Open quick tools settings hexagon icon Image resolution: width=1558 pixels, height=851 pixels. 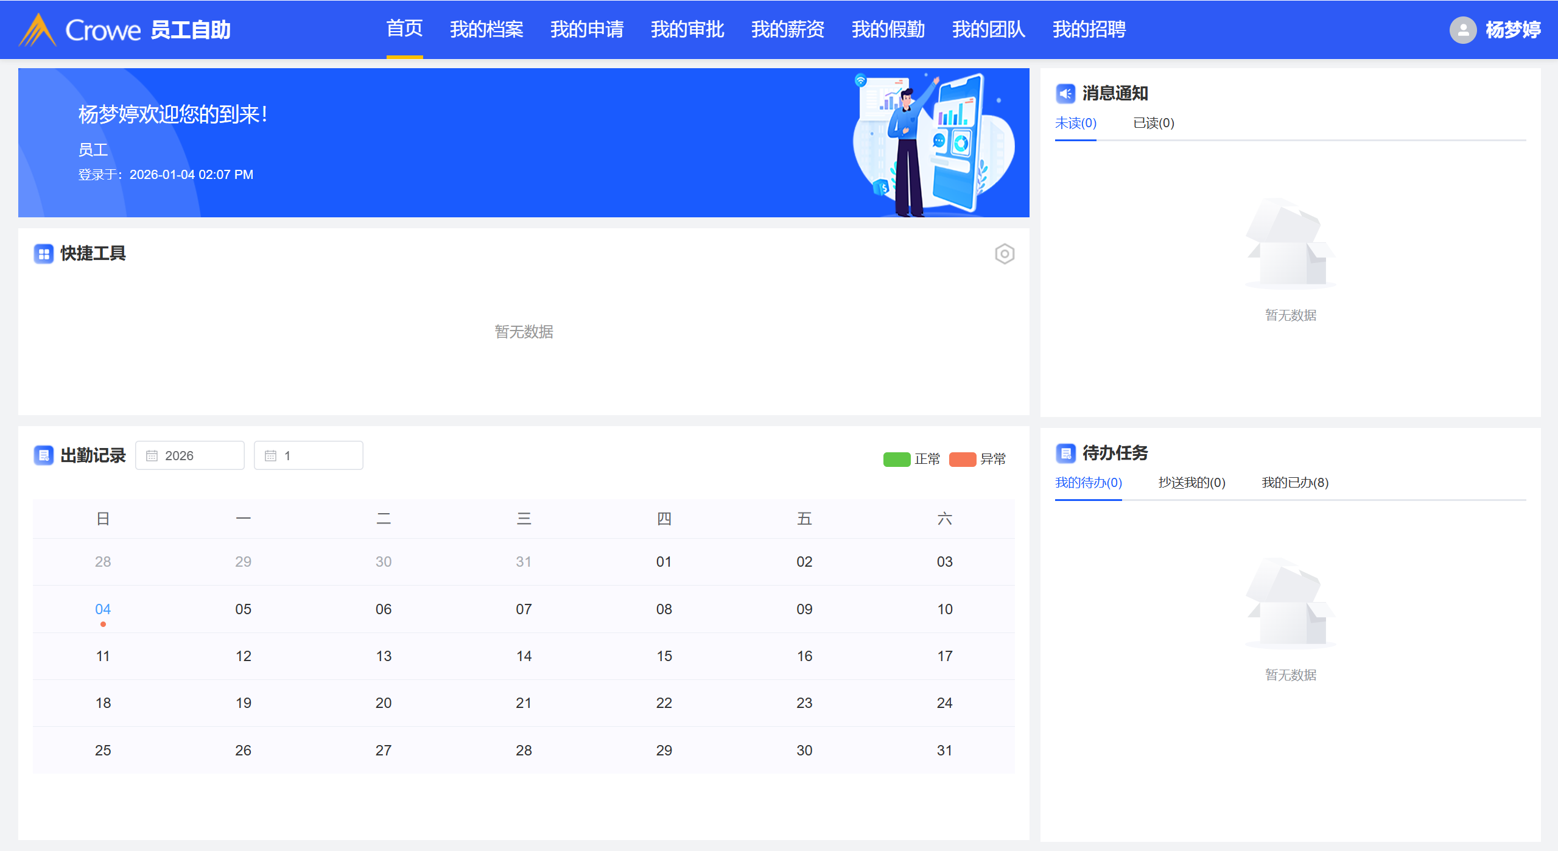tap(1004, 254)
